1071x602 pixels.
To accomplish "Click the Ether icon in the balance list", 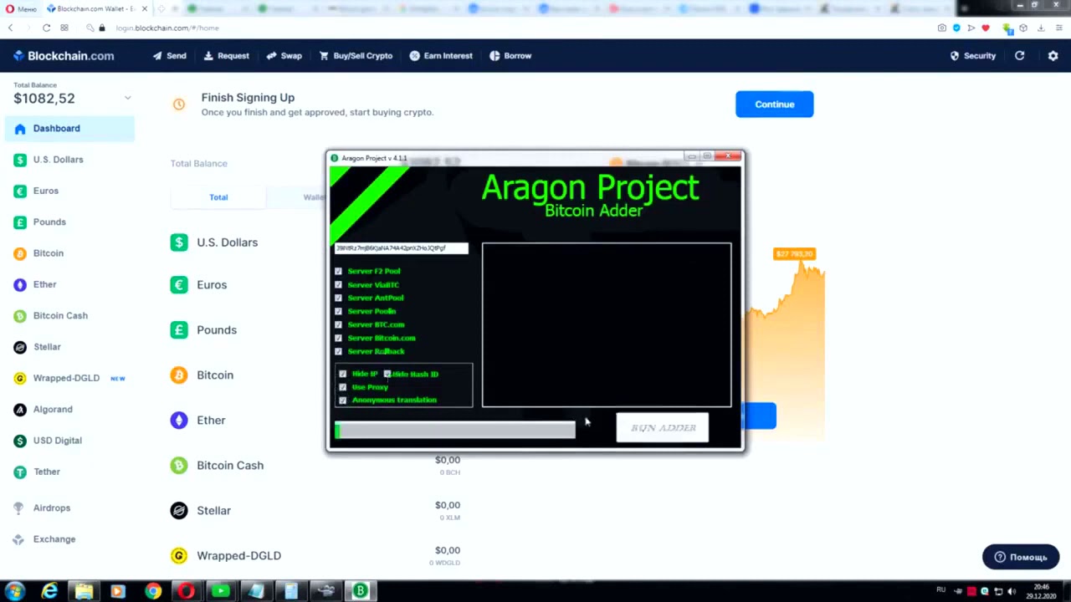I will tap(179, 421).
